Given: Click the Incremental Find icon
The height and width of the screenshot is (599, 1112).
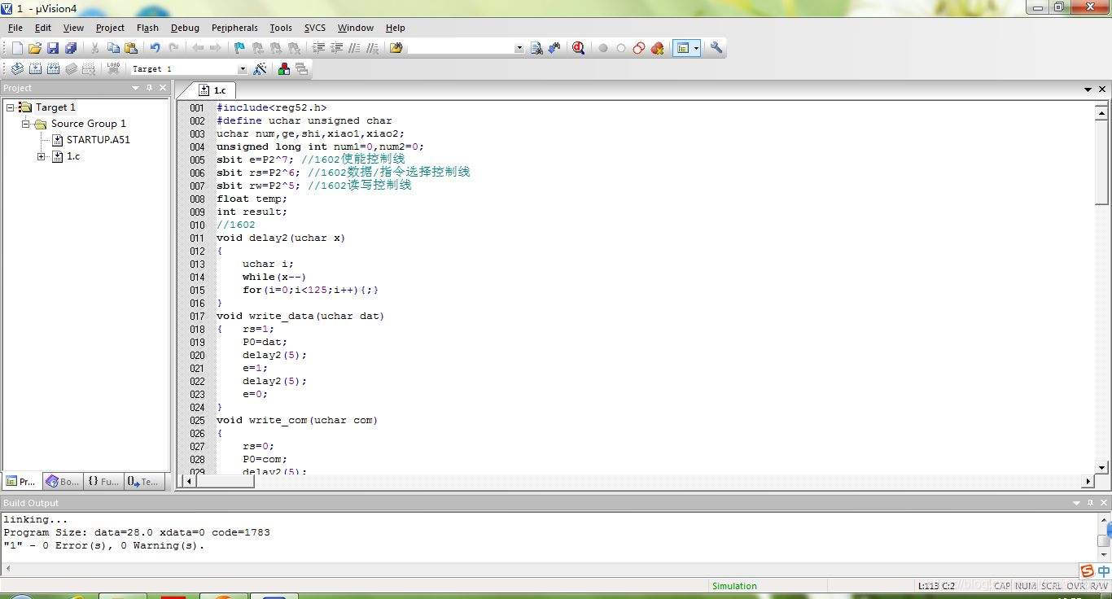Looking at the screenshot, I should (554, 48).
